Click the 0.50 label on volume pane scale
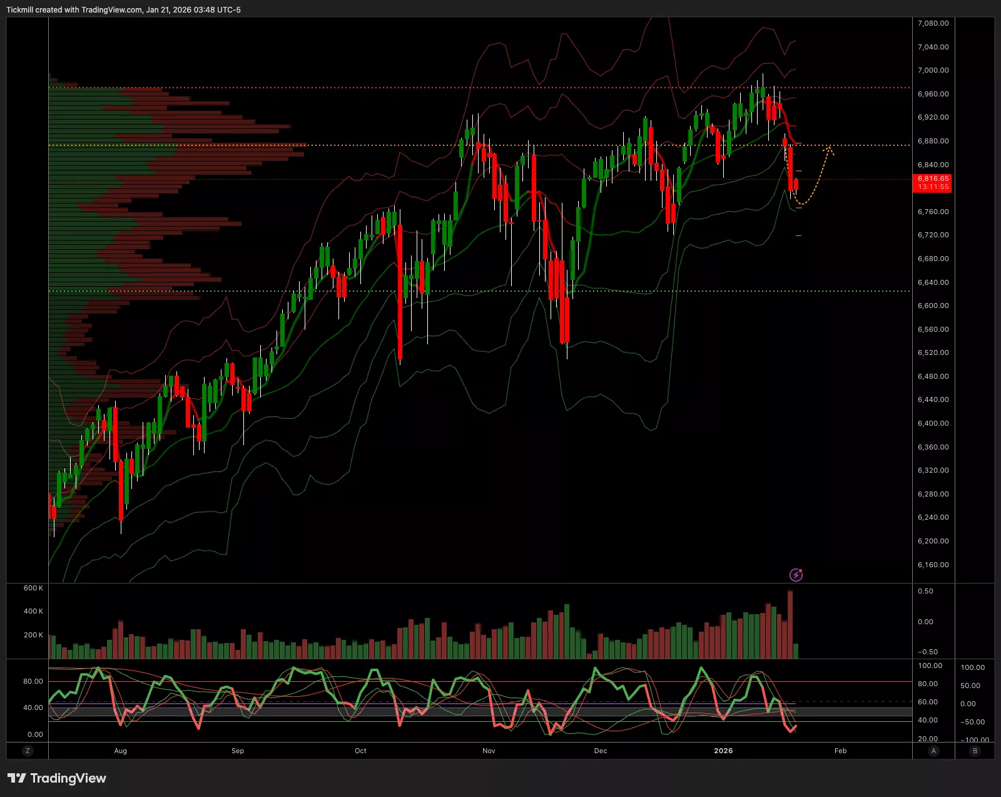 (925, 591)
